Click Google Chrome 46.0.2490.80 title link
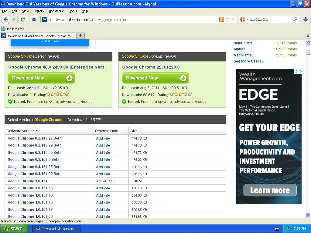Screen dimensions: 311x233 click(x=57, y=67)
